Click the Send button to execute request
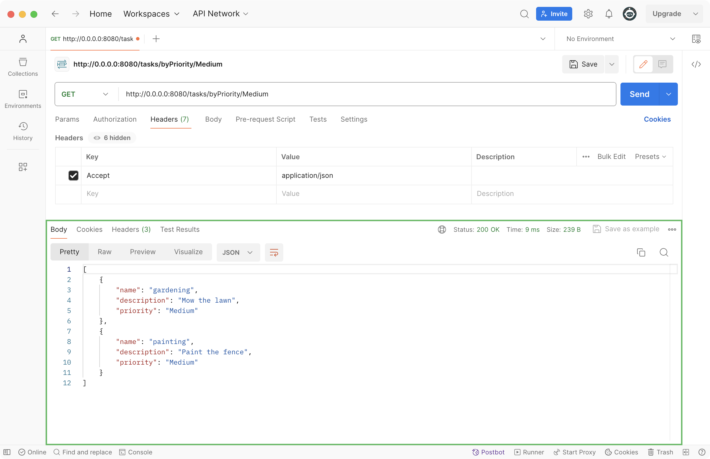Screen dimensions: 710x459 click(640, 94)
